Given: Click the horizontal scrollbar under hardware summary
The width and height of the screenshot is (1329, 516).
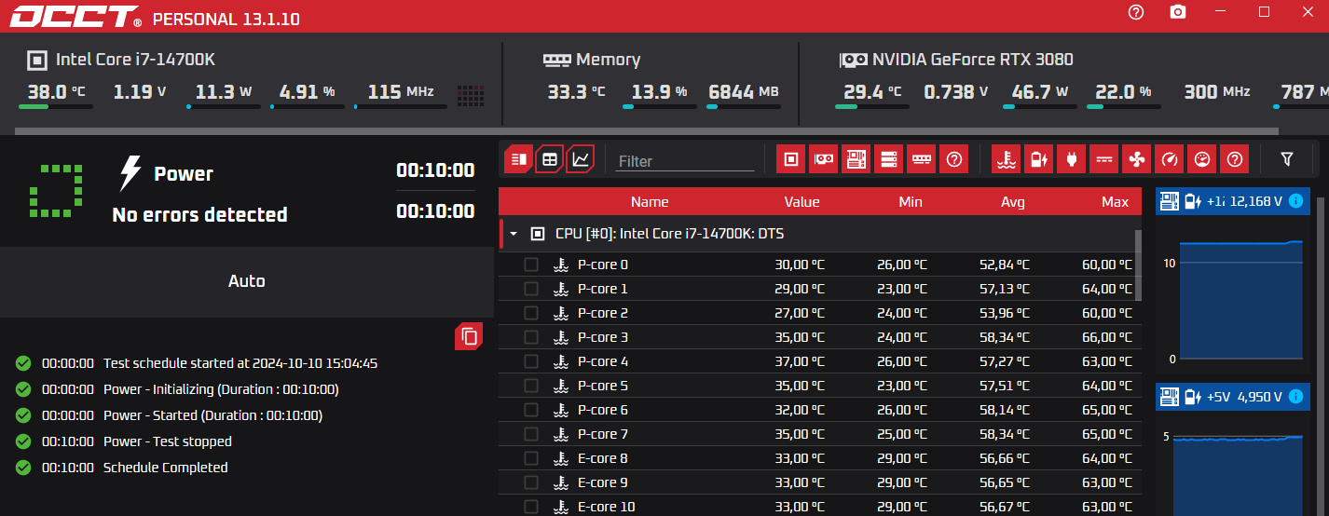Looking at the screenshot, I should pos(649,131).
